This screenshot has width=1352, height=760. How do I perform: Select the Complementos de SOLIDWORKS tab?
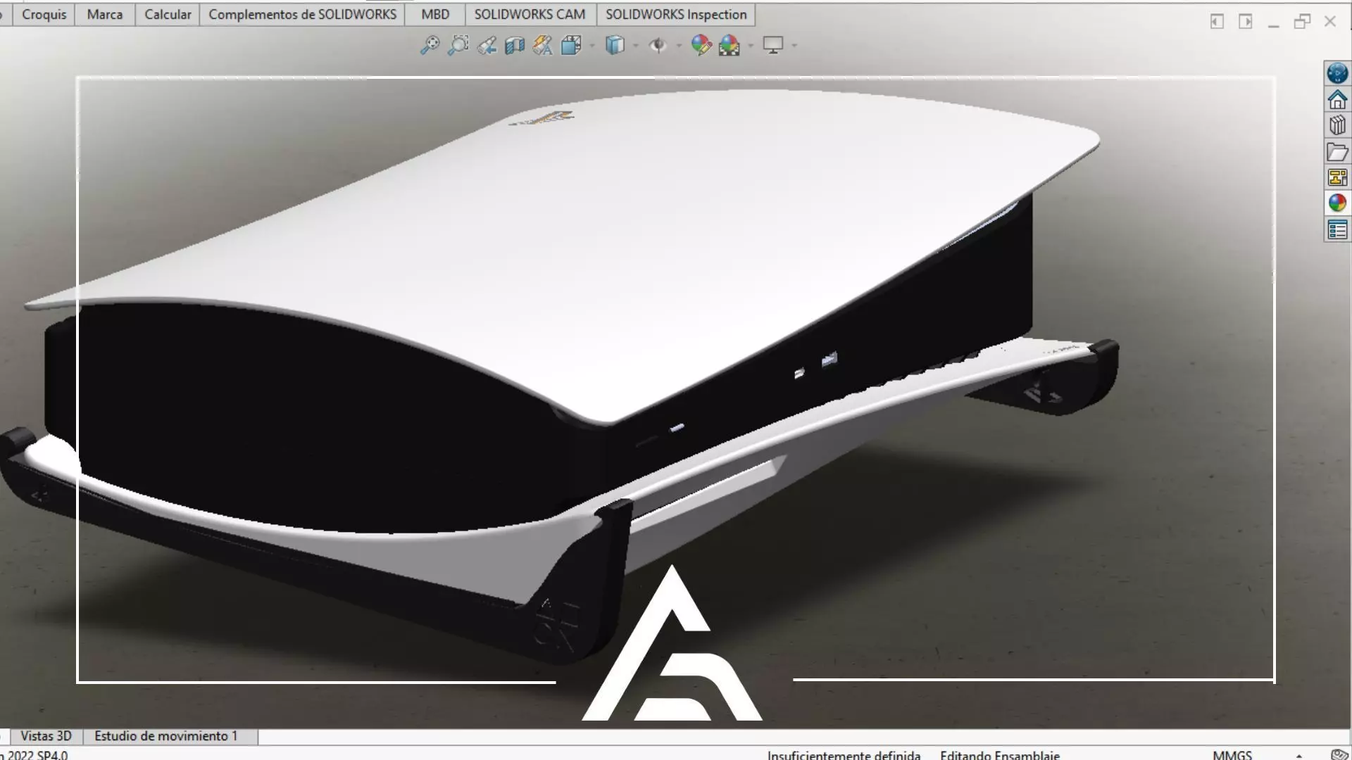303,15
